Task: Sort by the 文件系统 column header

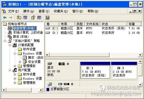Action: (x=92, y=24)
